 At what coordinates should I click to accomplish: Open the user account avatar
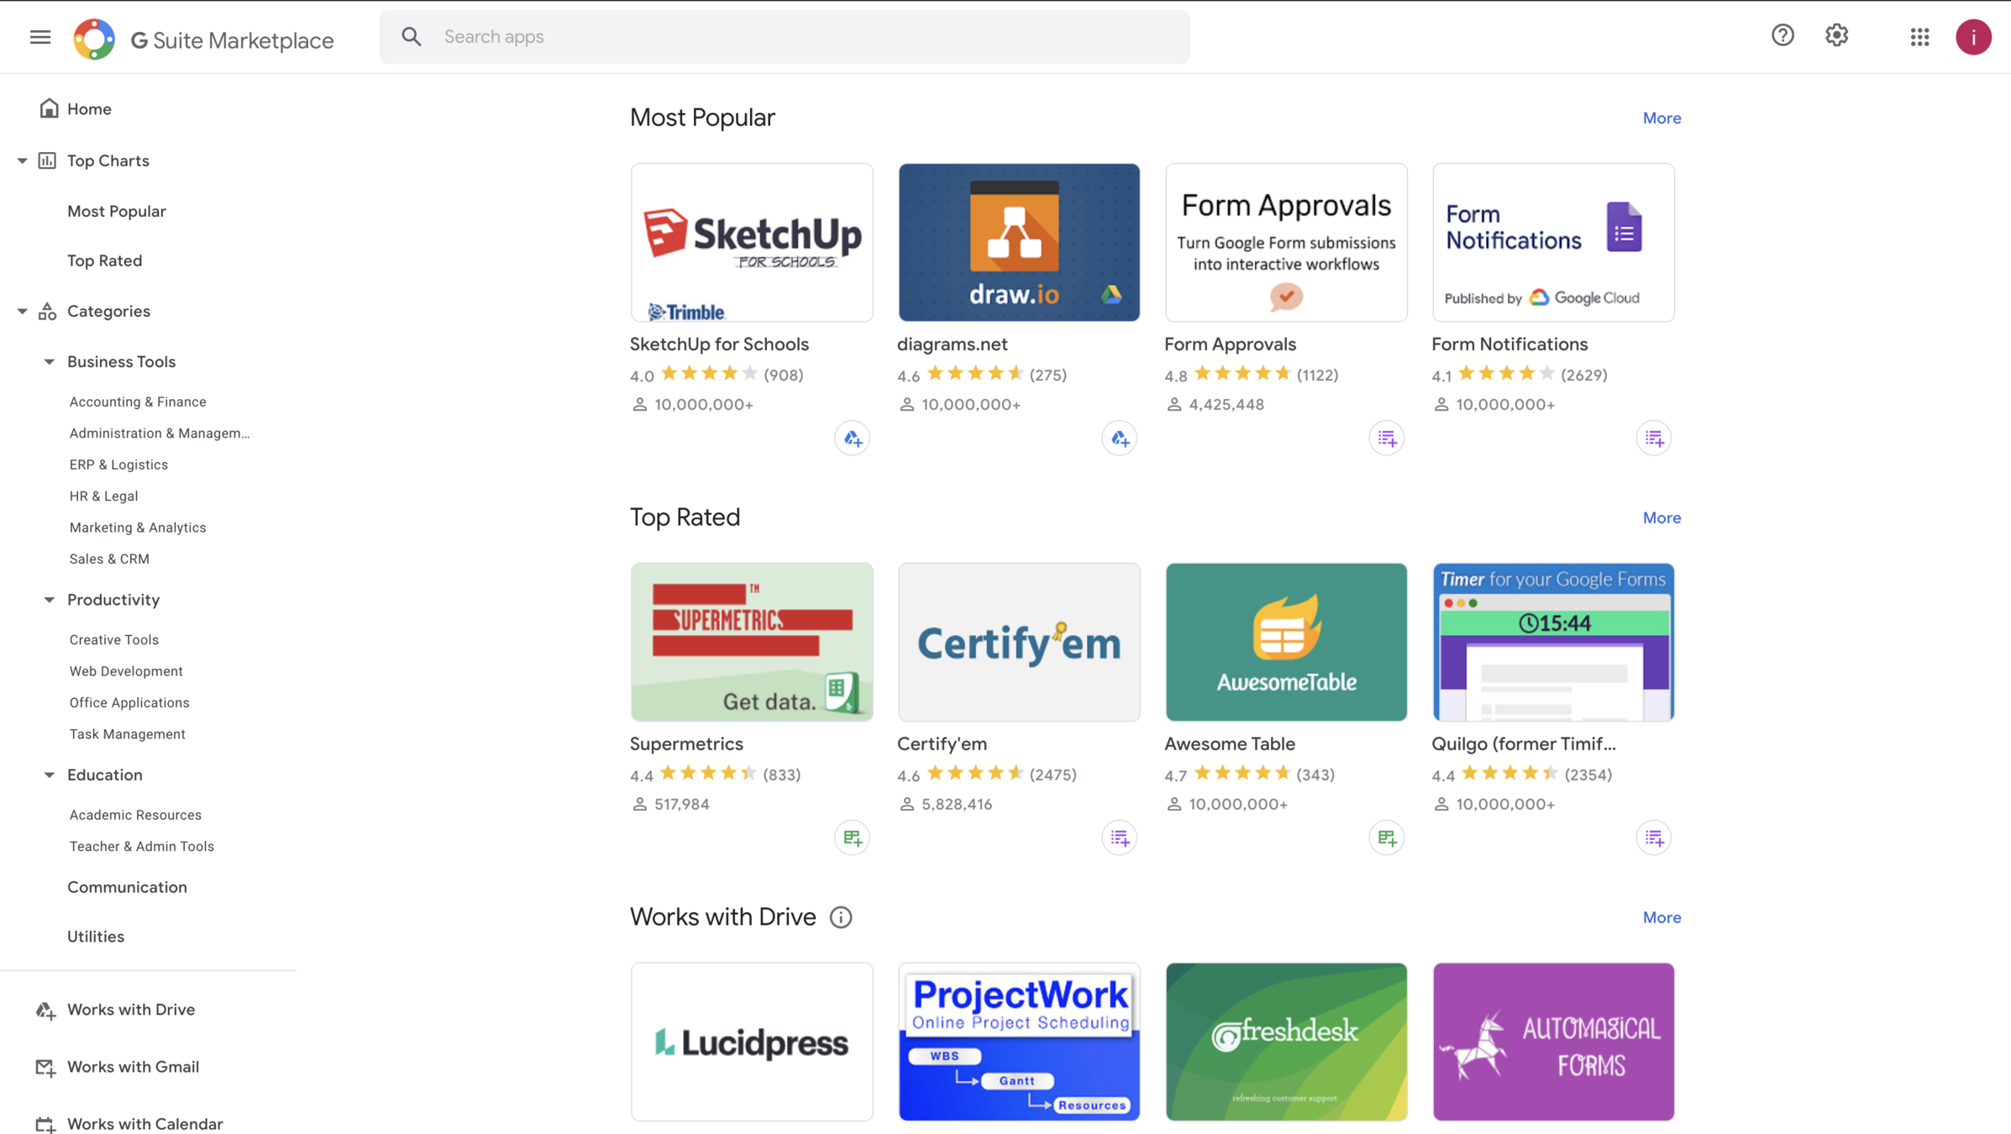[x=1973, y=37]
